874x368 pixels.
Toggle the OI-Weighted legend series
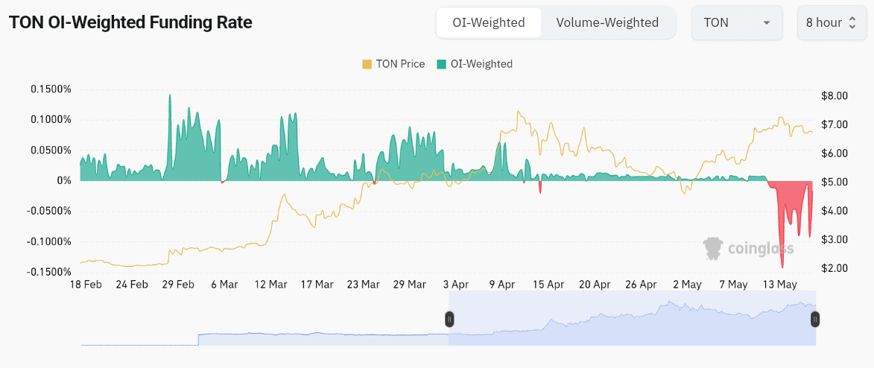[x=481, y=64]
